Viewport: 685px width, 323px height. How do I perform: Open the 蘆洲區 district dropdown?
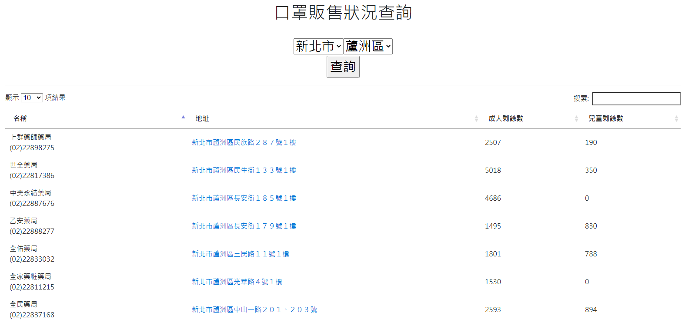(368, 46)
